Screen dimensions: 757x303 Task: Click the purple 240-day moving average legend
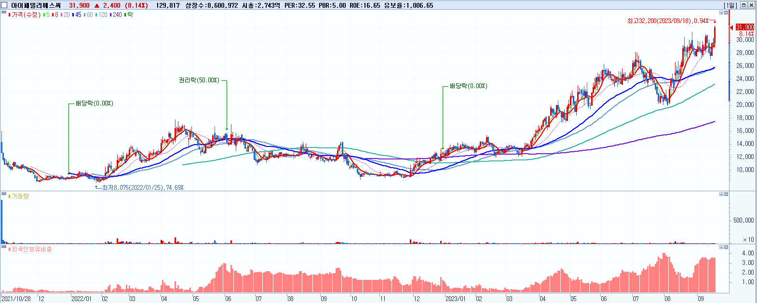pyautogui.click(x=116, y=15)
